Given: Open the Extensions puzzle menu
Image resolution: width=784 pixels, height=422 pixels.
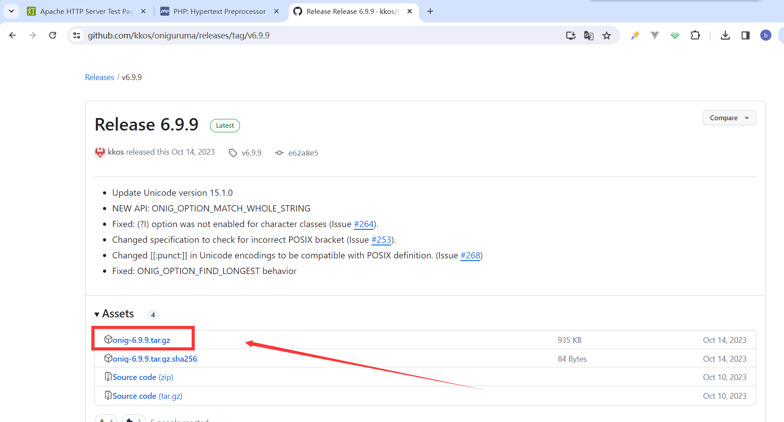Looking at the screenshot, I should tap(695, 35).
